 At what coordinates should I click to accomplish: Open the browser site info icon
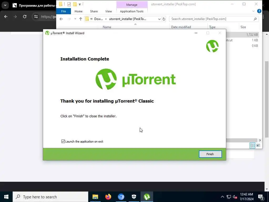point(36,17)
